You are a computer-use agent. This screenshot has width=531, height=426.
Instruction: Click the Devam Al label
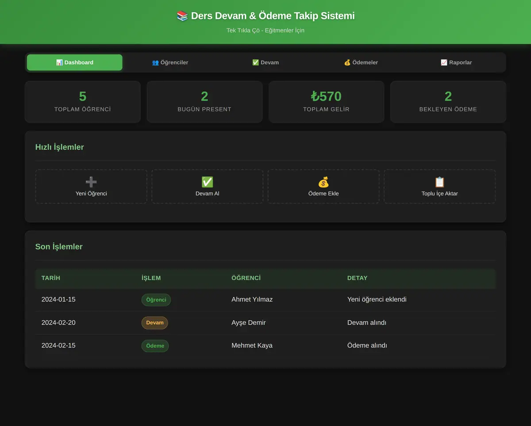(208, 193)
